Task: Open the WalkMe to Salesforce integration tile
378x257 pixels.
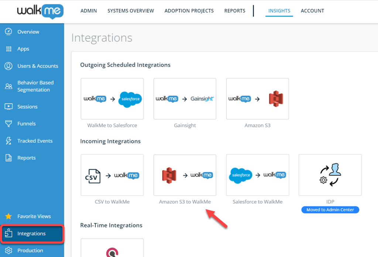Action: click(112, 99)
